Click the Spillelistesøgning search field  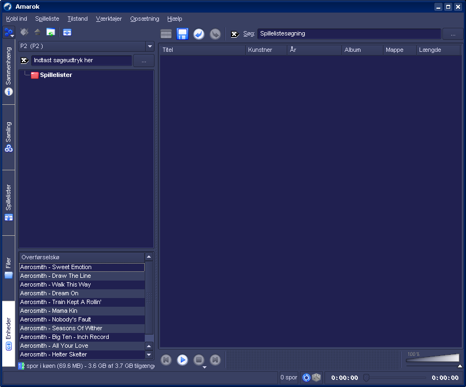coord(349,33)
